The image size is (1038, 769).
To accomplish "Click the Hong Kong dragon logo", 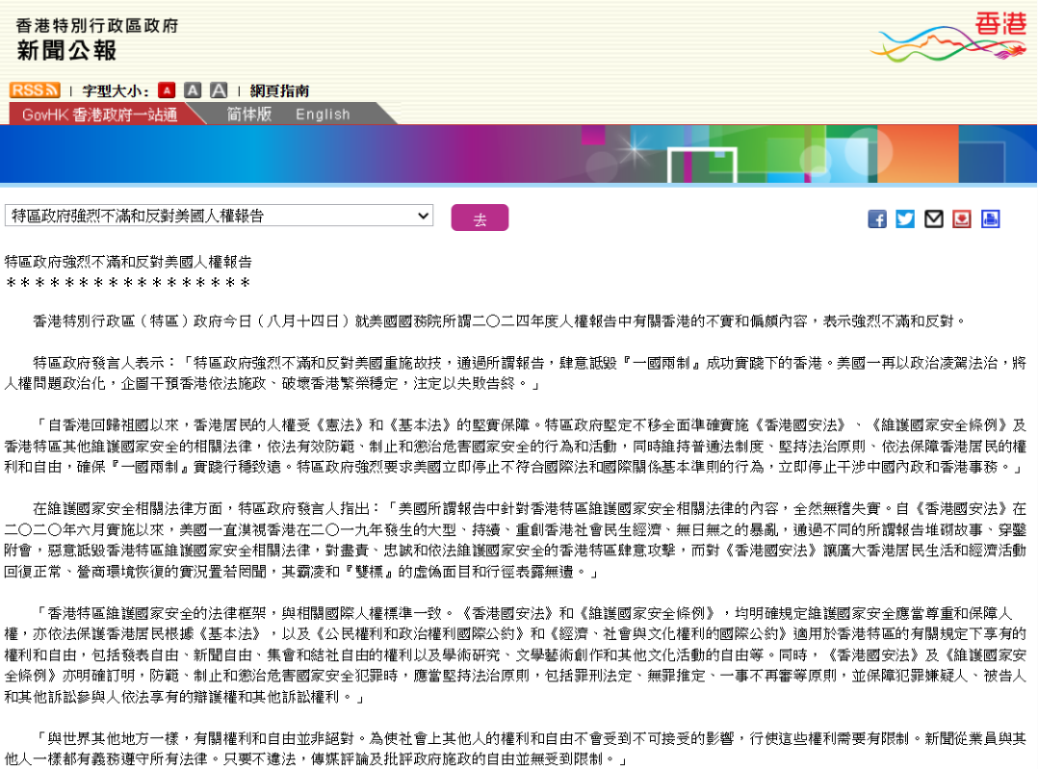I will point(947,38).
